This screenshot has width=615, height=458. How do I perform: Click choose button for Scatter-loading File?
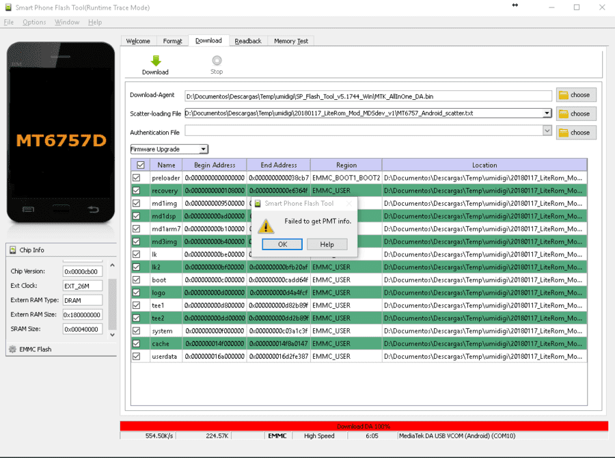[x=576, y=113]
